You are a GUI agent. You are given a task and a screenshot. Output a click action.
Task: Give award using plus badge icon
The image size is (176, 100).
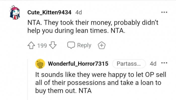point(101,45)
